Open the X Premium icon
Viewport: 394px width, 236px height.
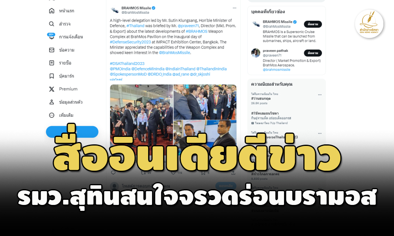(x=52, y=89)
